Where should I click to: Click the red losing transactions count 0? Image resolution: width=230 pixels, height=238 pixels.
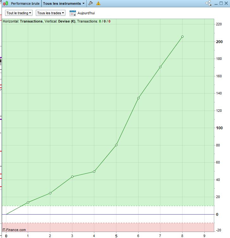point(109,22)
